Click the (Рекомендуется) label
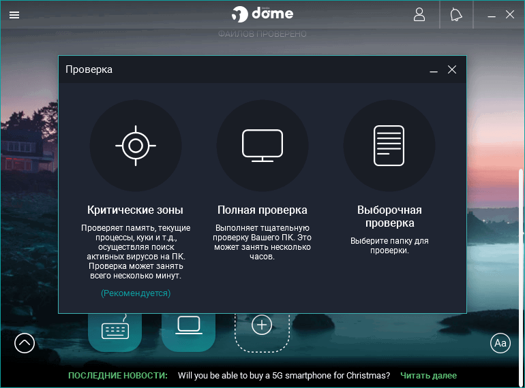Viewport: 525px width, 388px height. (x=136, y=293)
